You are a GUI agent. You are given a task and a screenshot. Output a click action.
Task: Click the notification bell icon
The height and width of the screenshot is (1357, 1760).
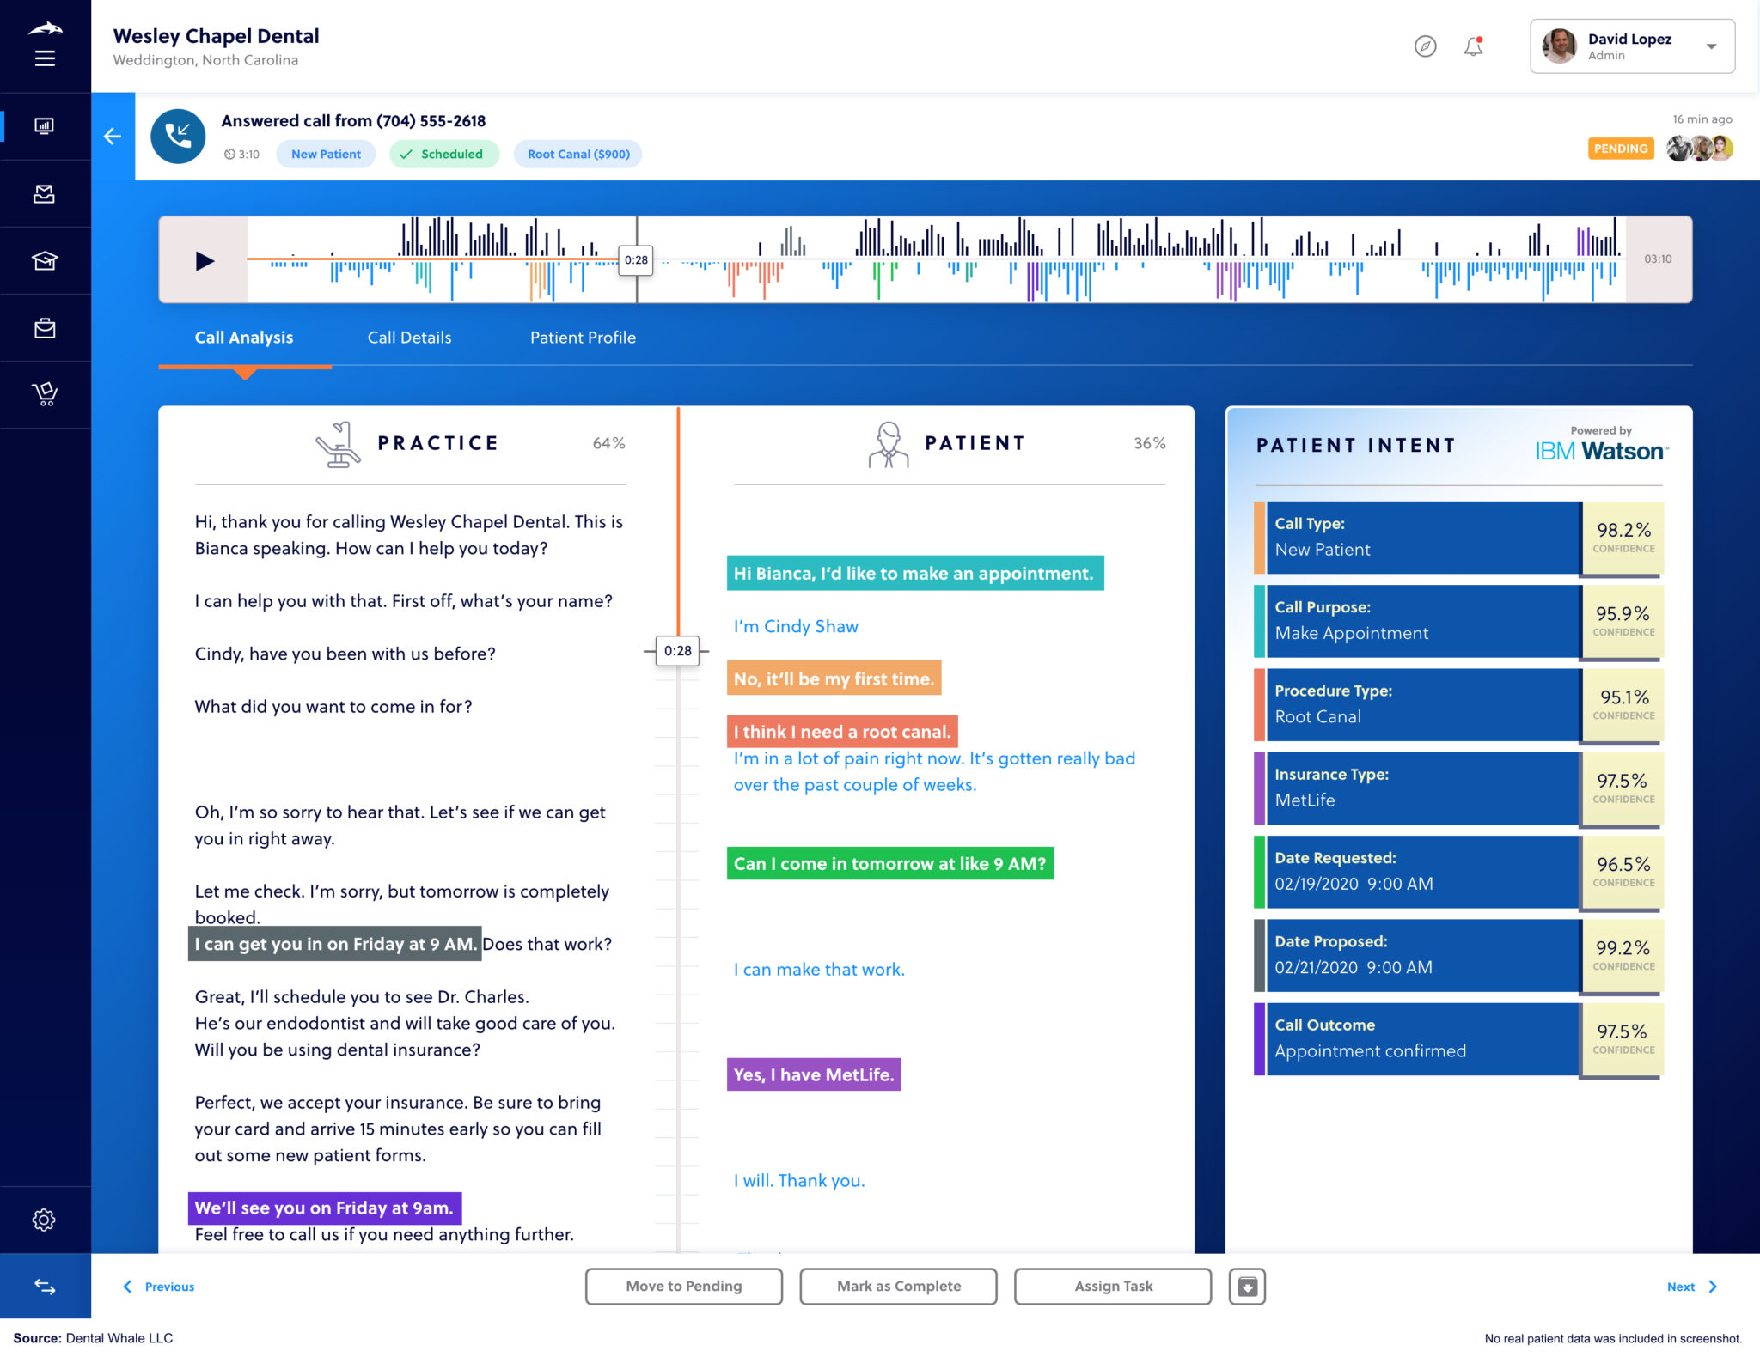[x=1473, y=46]
